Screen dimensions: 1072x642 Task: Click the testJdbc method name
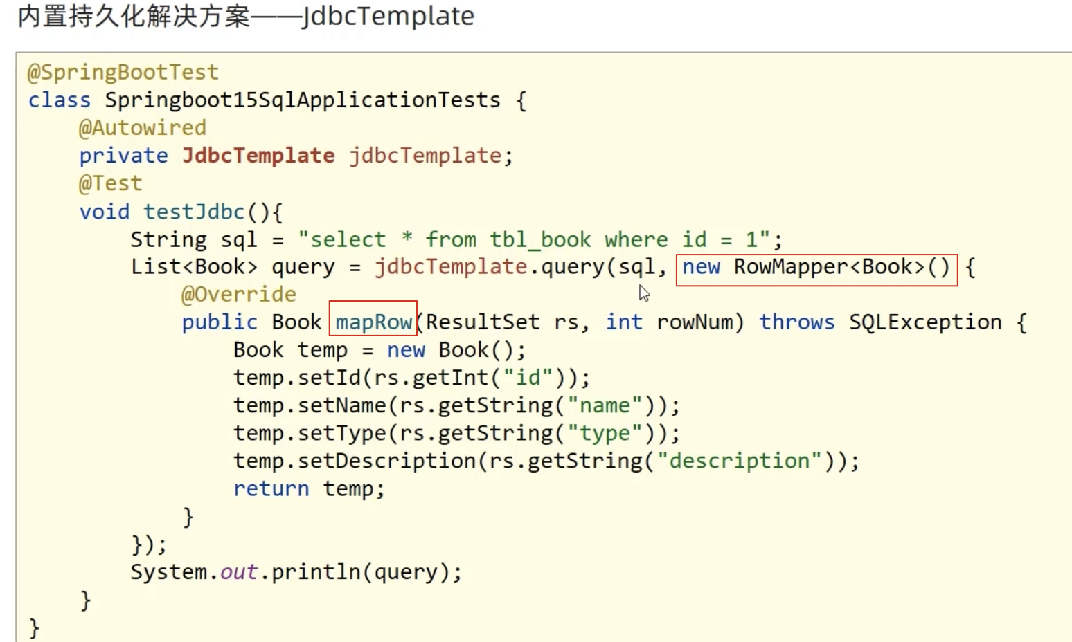pos(194,212)
